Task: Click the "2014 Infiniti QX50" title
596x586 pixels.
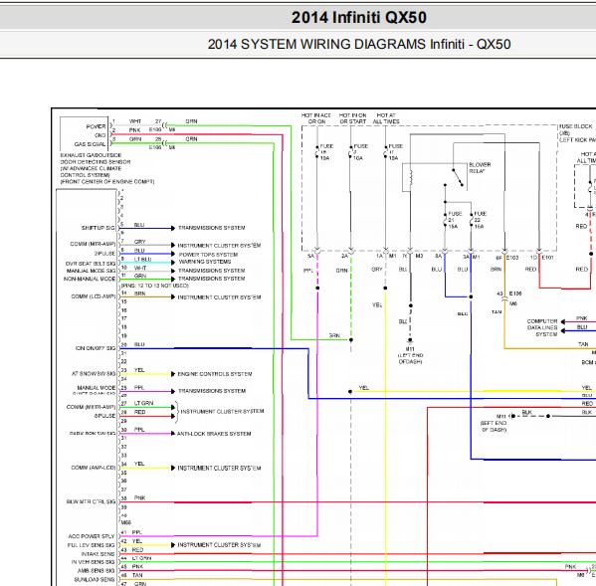Action: pos(359,18)
